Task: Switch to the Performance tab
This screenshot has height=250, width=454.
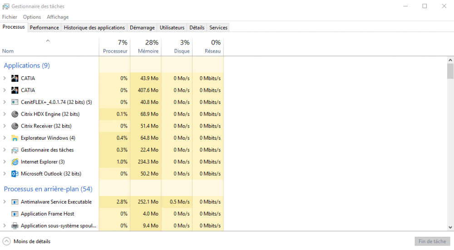Action: click(44, 28)
